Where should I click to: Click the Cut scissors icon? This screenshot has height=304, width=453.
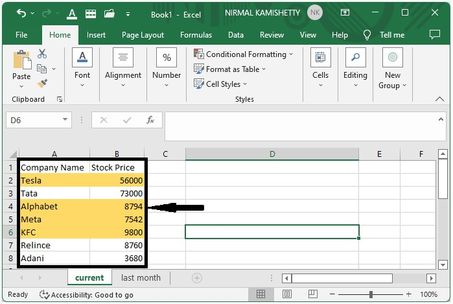[42, 54]
